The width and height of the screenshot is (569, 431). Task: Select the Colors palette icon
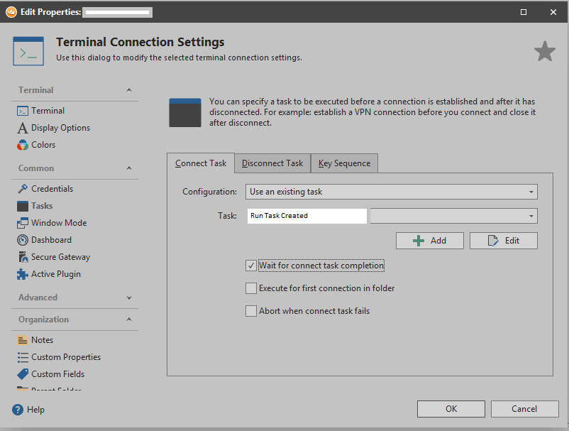[x=23, y=145]
